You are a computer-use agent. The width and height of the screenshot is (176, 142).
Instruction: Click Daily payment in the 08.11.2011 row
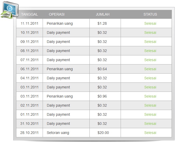coord(58,51)
